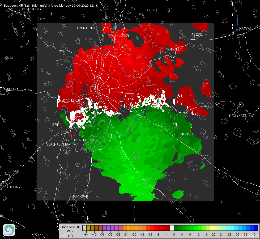Click the GÁRDONY map label
The height and width of the screenshot is (239, 260).
coord(12,187)
